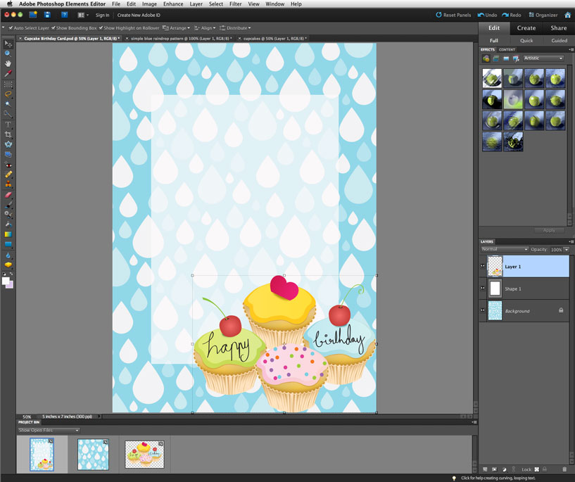This screenshot has height=482, width=575.
Task: Show Filters in the Effects panel
Action: coord(486,58)
